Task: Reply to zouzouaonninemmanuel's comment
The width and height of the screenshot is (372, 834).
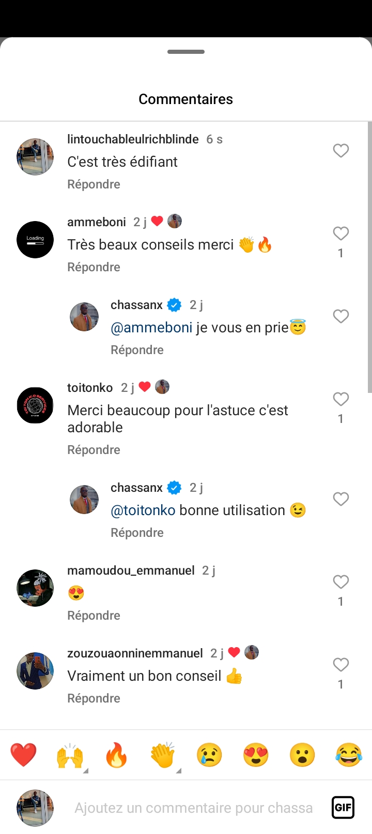Action: tap(94, 698)
